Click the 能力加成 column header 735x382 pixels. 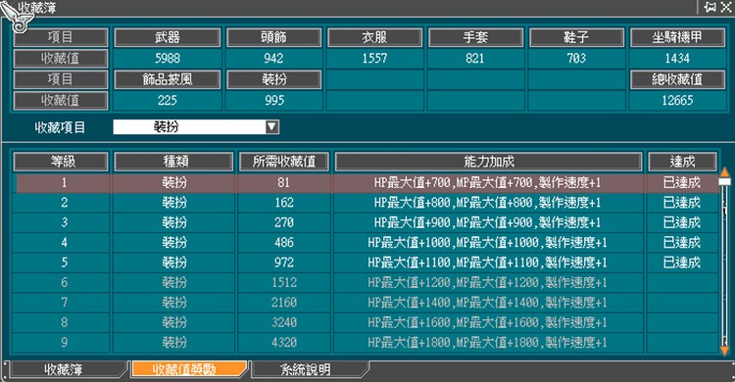pyautogui.click(x=488, y=162)
